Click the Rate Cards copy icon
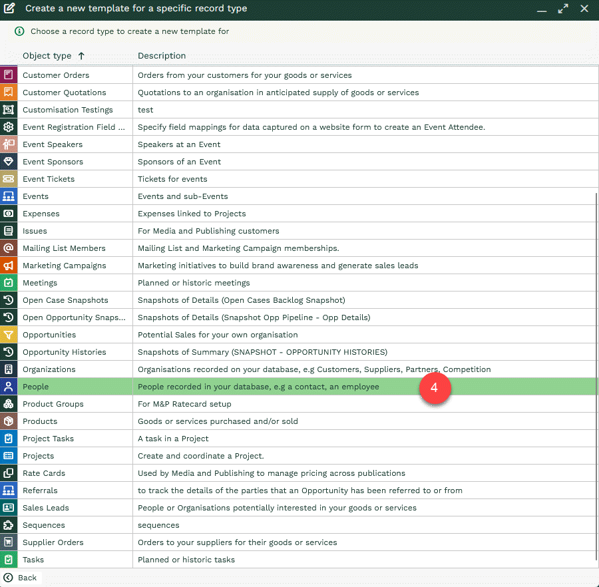Image resolution: width=599 pixels, height=587 pixels. tap(9, 473)
